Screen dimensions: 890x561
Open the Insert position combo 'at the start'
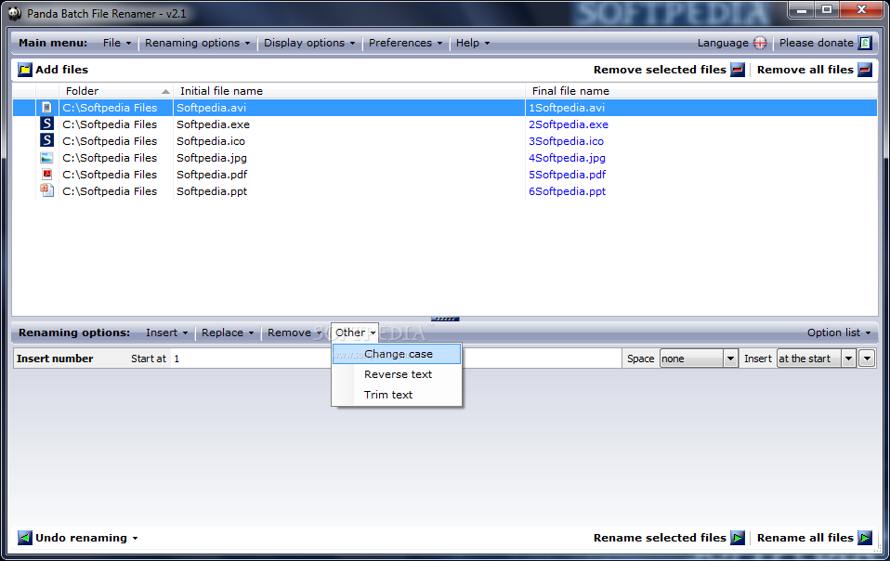coord(817,359)
